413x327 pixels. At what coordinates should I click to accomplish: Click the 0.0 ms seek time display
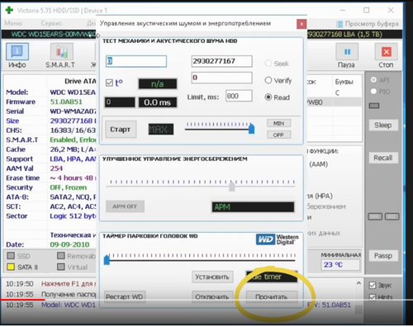158,102
